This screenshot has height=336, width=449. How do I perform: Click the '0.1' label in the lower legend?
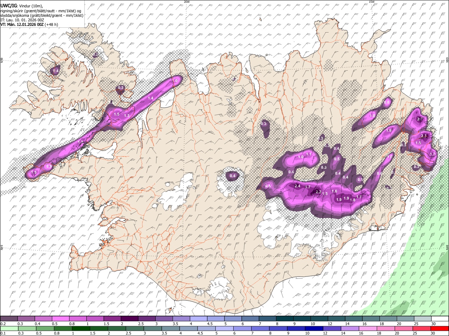click(3, 334)
